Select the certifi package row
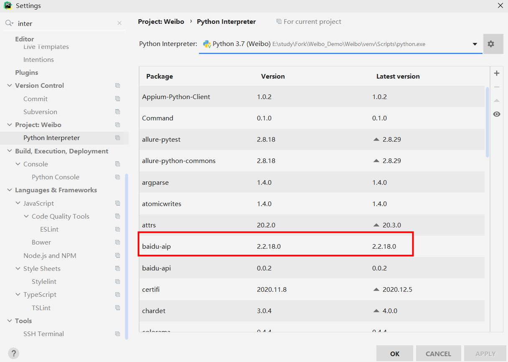This screenshot has height=362, width=508. pos(312,289)
